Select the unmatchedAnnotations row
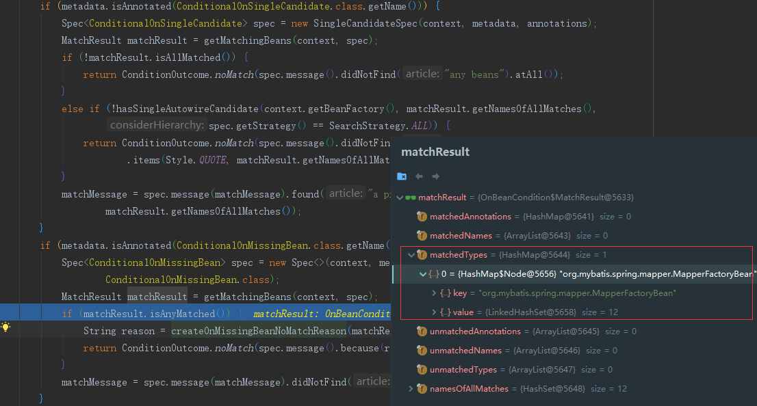The image size is (757, 406). click(574, 331)
